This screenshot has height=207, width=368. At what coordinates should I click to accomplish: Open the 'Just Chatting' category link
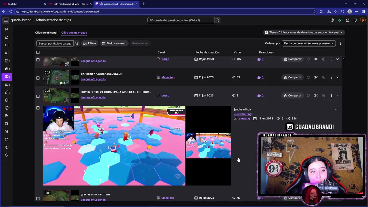click(243, 114)
